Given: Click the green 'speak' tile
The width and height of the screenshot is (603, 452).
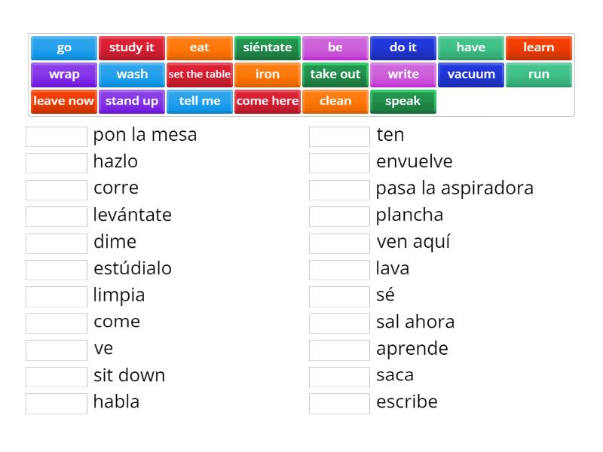Looking at the screenshot, I should pos(403,101).
